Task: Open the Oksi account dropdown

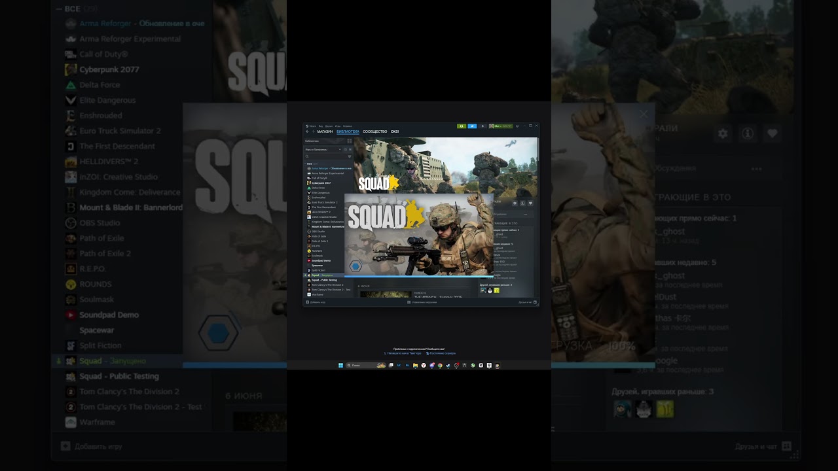Action: point(501,126)
